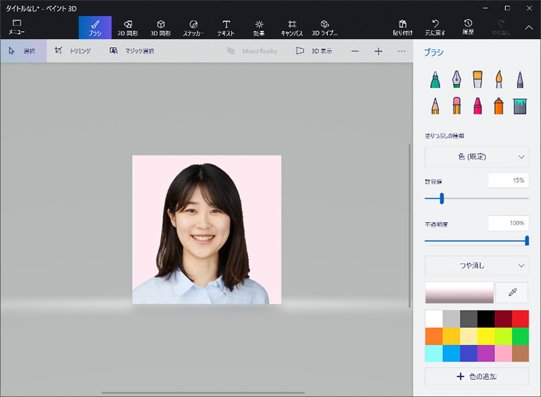Select the fill bucket tool
Image resolution: width=541 pixels, height=397 pixels.
click(x=519, y=106)
